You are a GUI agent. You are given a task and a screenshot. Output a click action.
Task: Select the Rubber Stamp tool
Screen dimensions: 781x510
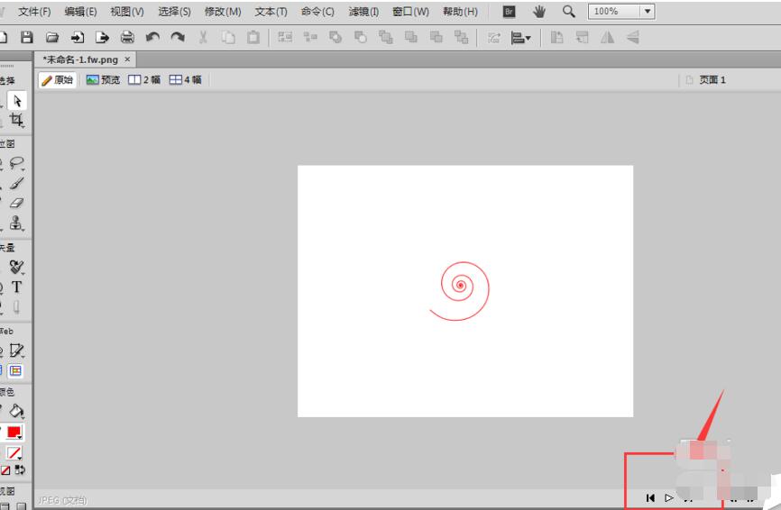(x=17, y=224)
